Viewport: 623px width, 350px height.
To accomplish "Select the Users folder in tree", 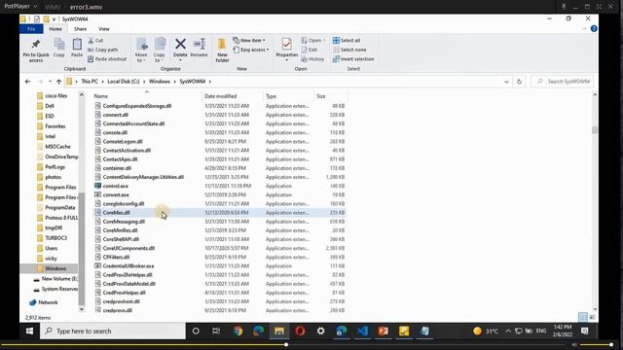I will 48,248.
